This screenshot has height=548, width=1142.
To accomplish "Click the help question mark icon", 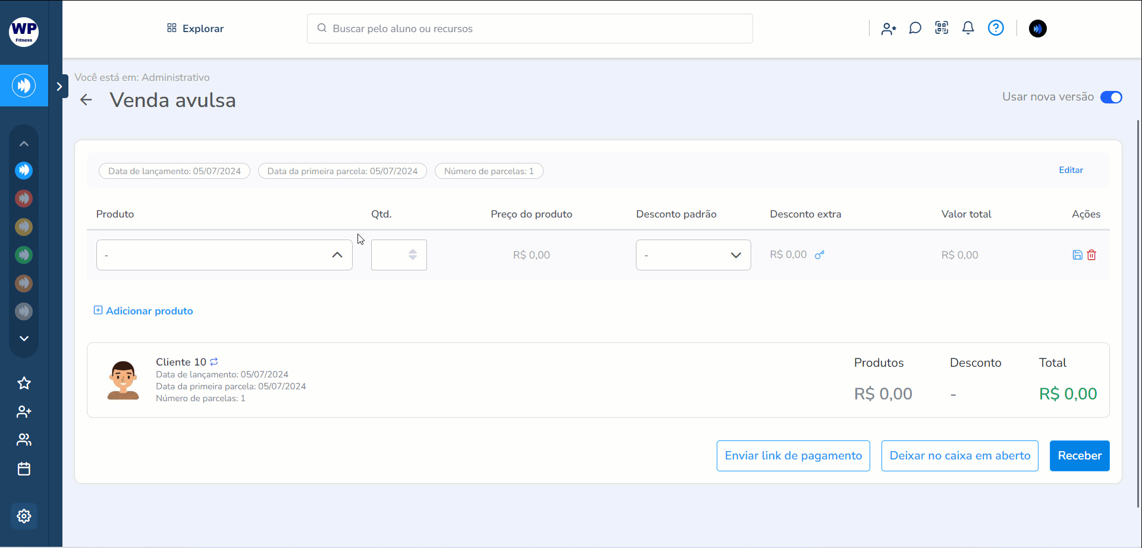I will tap(996, 28).
